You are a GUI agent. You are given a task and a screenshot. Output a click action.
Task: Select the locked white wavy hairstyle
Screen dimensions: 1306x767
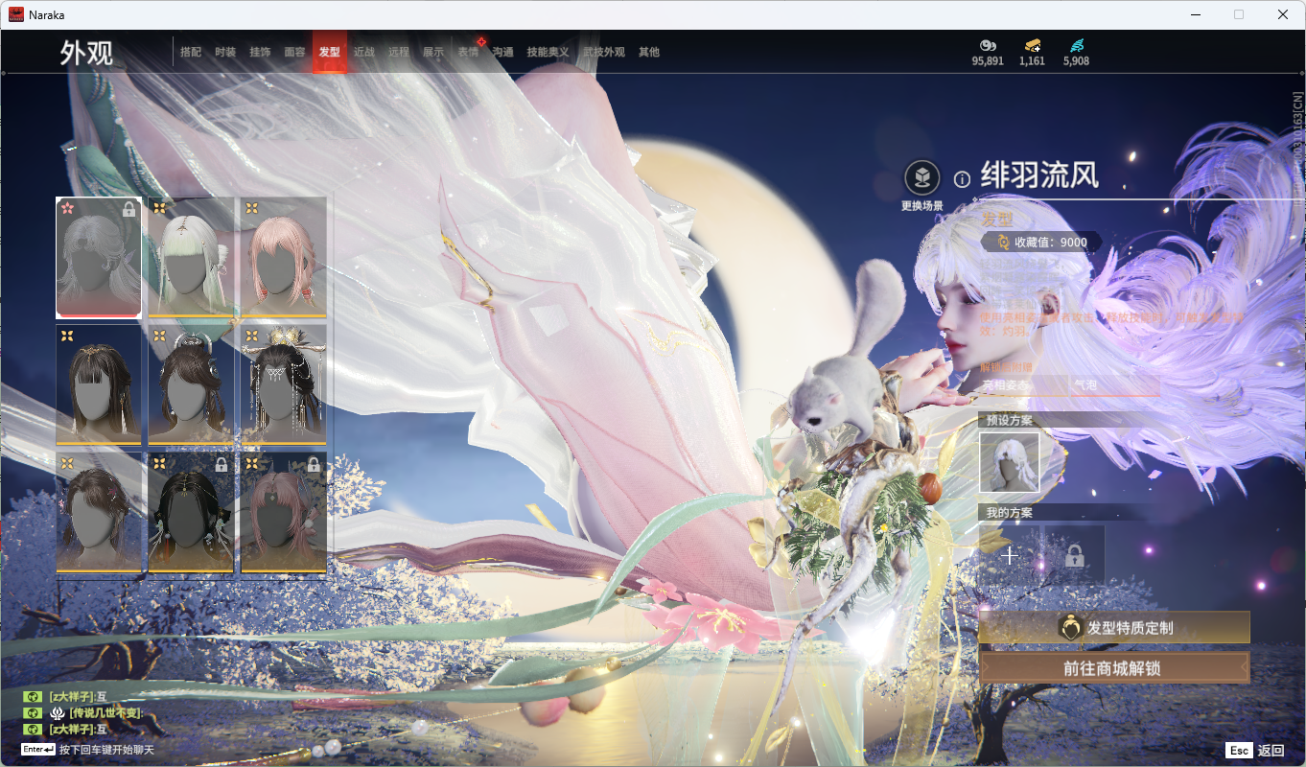tap(99, 257)
